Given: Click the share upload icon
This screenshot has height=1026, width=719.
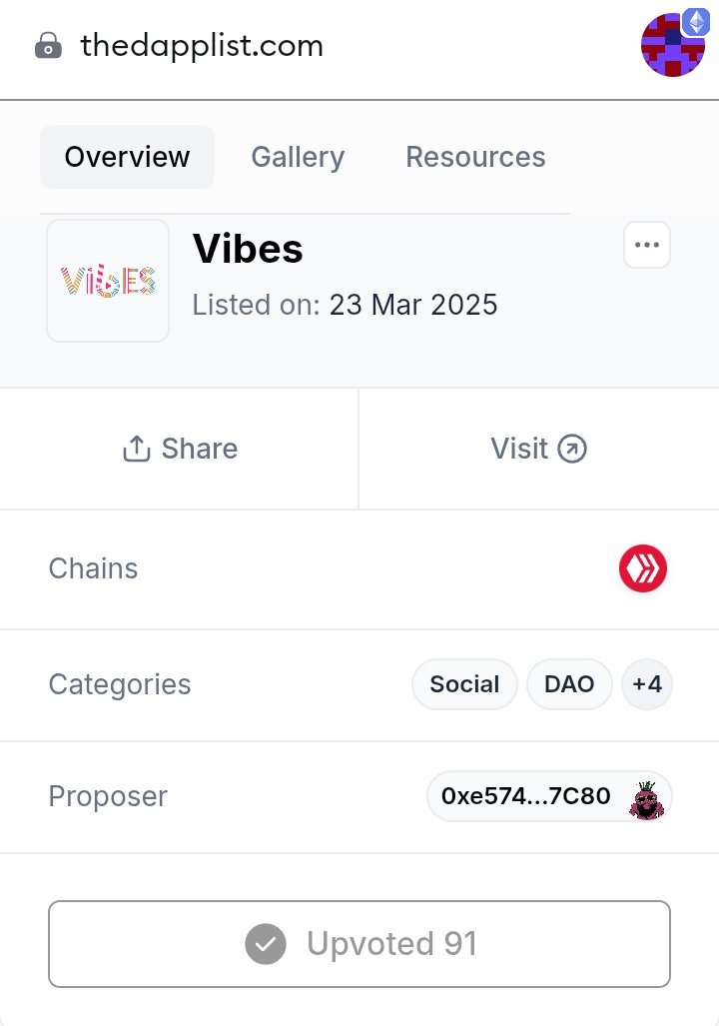Looking at the screenshot, I should click(137, 449).
